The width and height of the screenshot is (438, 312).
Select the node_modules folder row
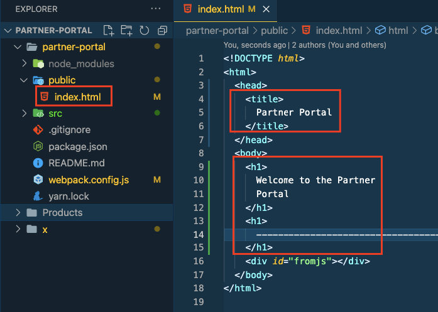pyautogui.click(x=87, y=63)
